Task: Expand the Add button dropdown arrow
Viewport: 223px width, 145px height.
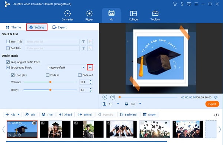Action: point(19,114)
